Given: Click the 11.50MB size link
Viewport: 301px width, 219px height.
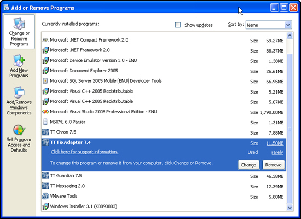Looking at the screenshot, I should coord(275,143).
